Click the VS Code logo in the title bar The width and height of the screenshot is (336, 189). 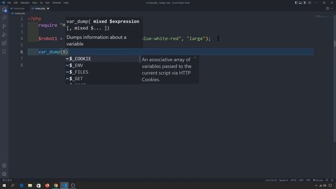[3, 3]
